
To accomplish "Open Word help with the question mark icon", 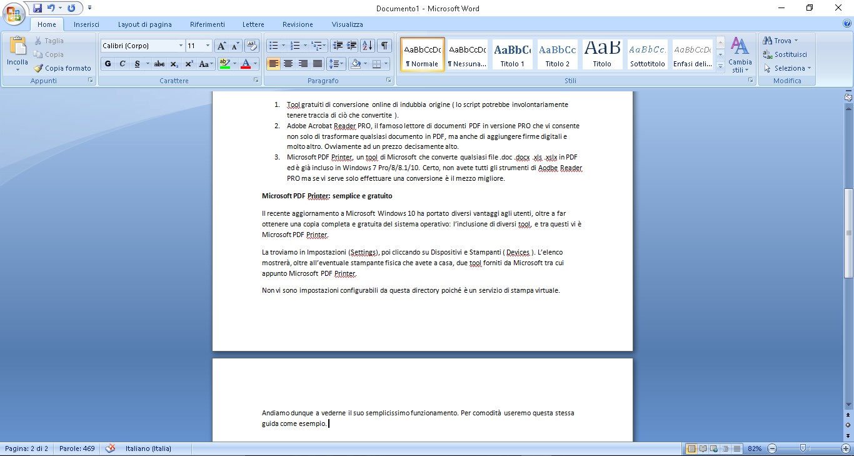I will coord(847,24).
